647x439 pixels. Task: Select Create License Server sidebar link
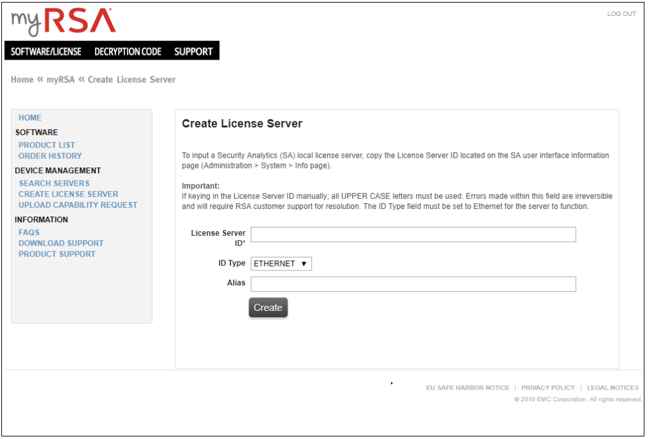tap(68, 194)
